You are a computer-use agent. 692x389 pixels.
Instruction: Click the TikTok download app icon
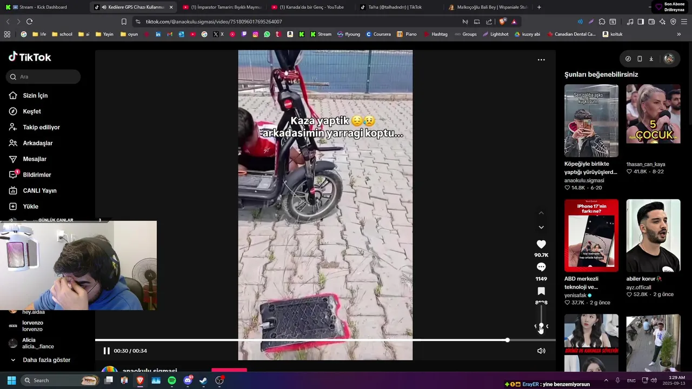click(651, 59)
